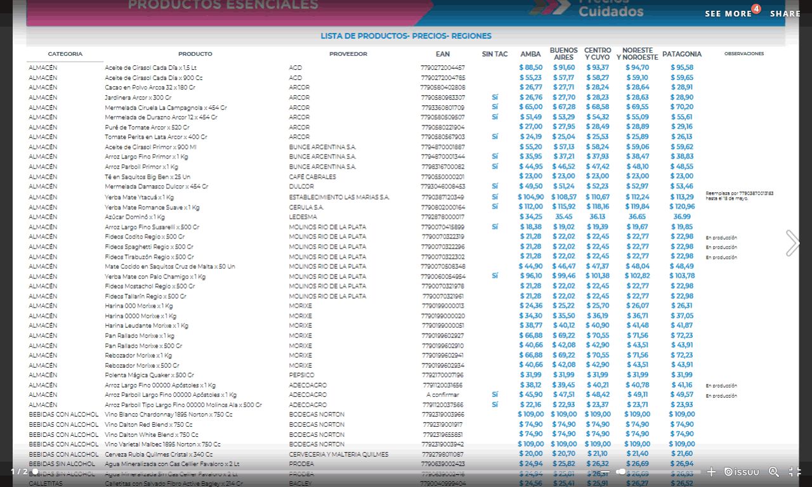Viewport: 812px width, 487px height.
Task: Click the 'LISTA DE PRODUCTOS- PRECIOS- REGIONES' title
Action: click(x=406, y=36)
